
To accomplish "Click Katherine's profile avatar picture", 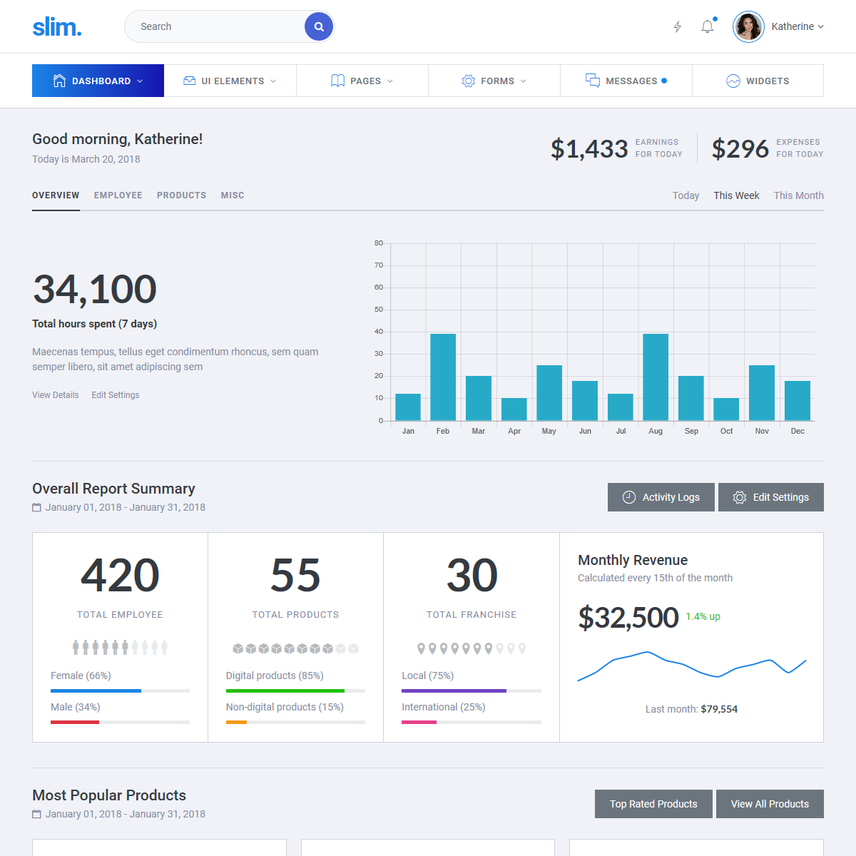I will pos(748,26).
